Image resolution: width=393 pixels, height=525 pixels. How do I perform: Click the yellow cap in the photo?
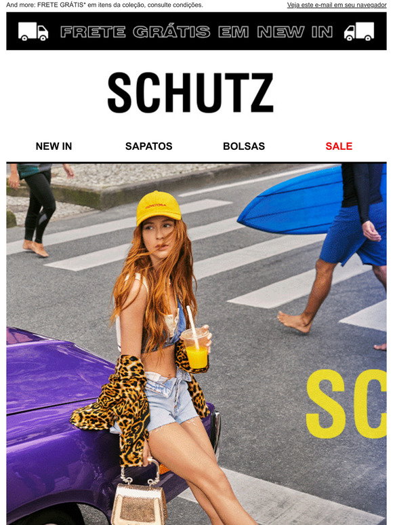coord(158,207)
